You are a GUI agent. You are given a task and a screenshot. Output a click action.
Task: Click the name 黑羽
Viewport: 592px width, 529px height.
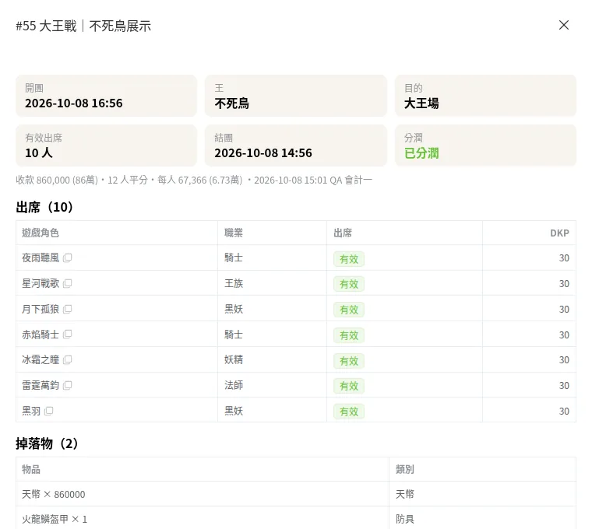coord(31,411)
